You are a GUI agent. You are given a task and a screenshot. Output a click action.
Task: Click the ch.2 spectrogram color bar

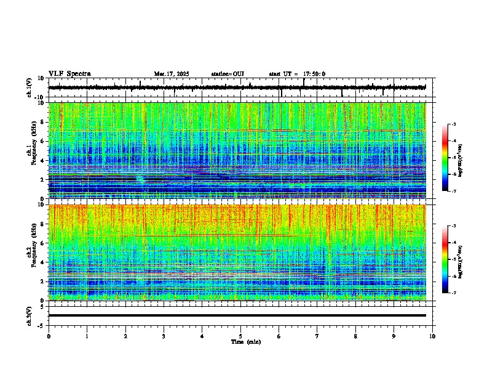point(445,259)
